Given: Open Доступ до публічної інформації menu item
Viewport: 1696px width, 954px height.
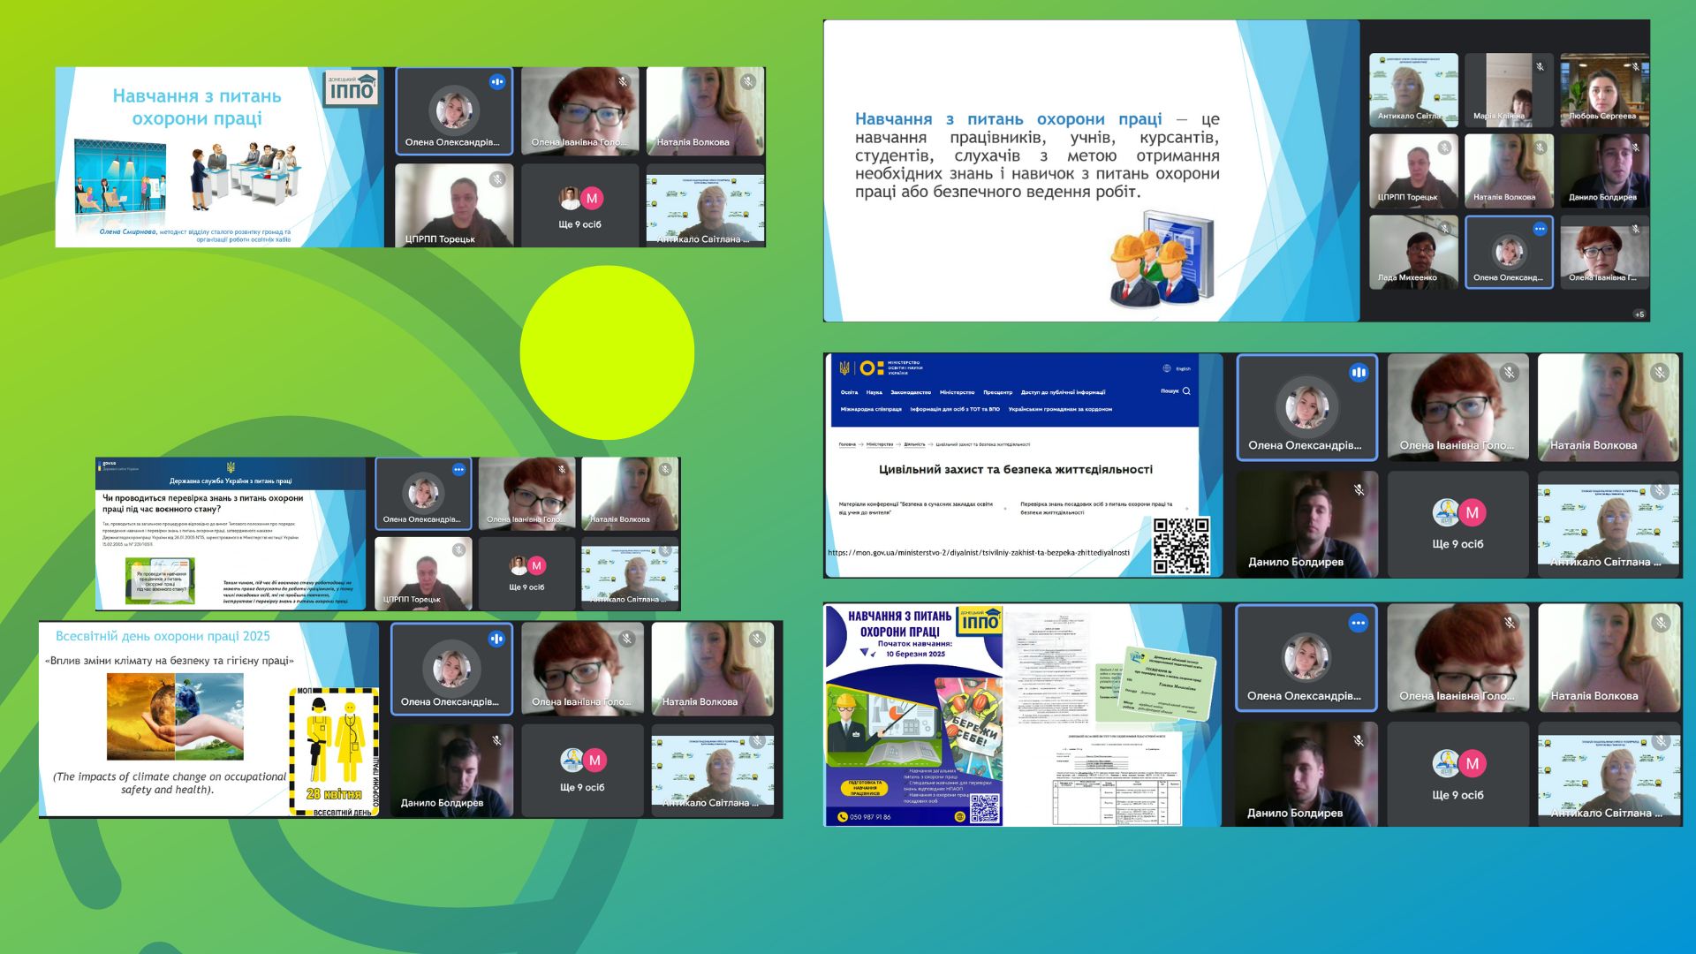Looking at the screenshot, I should tap(1063, 392).
